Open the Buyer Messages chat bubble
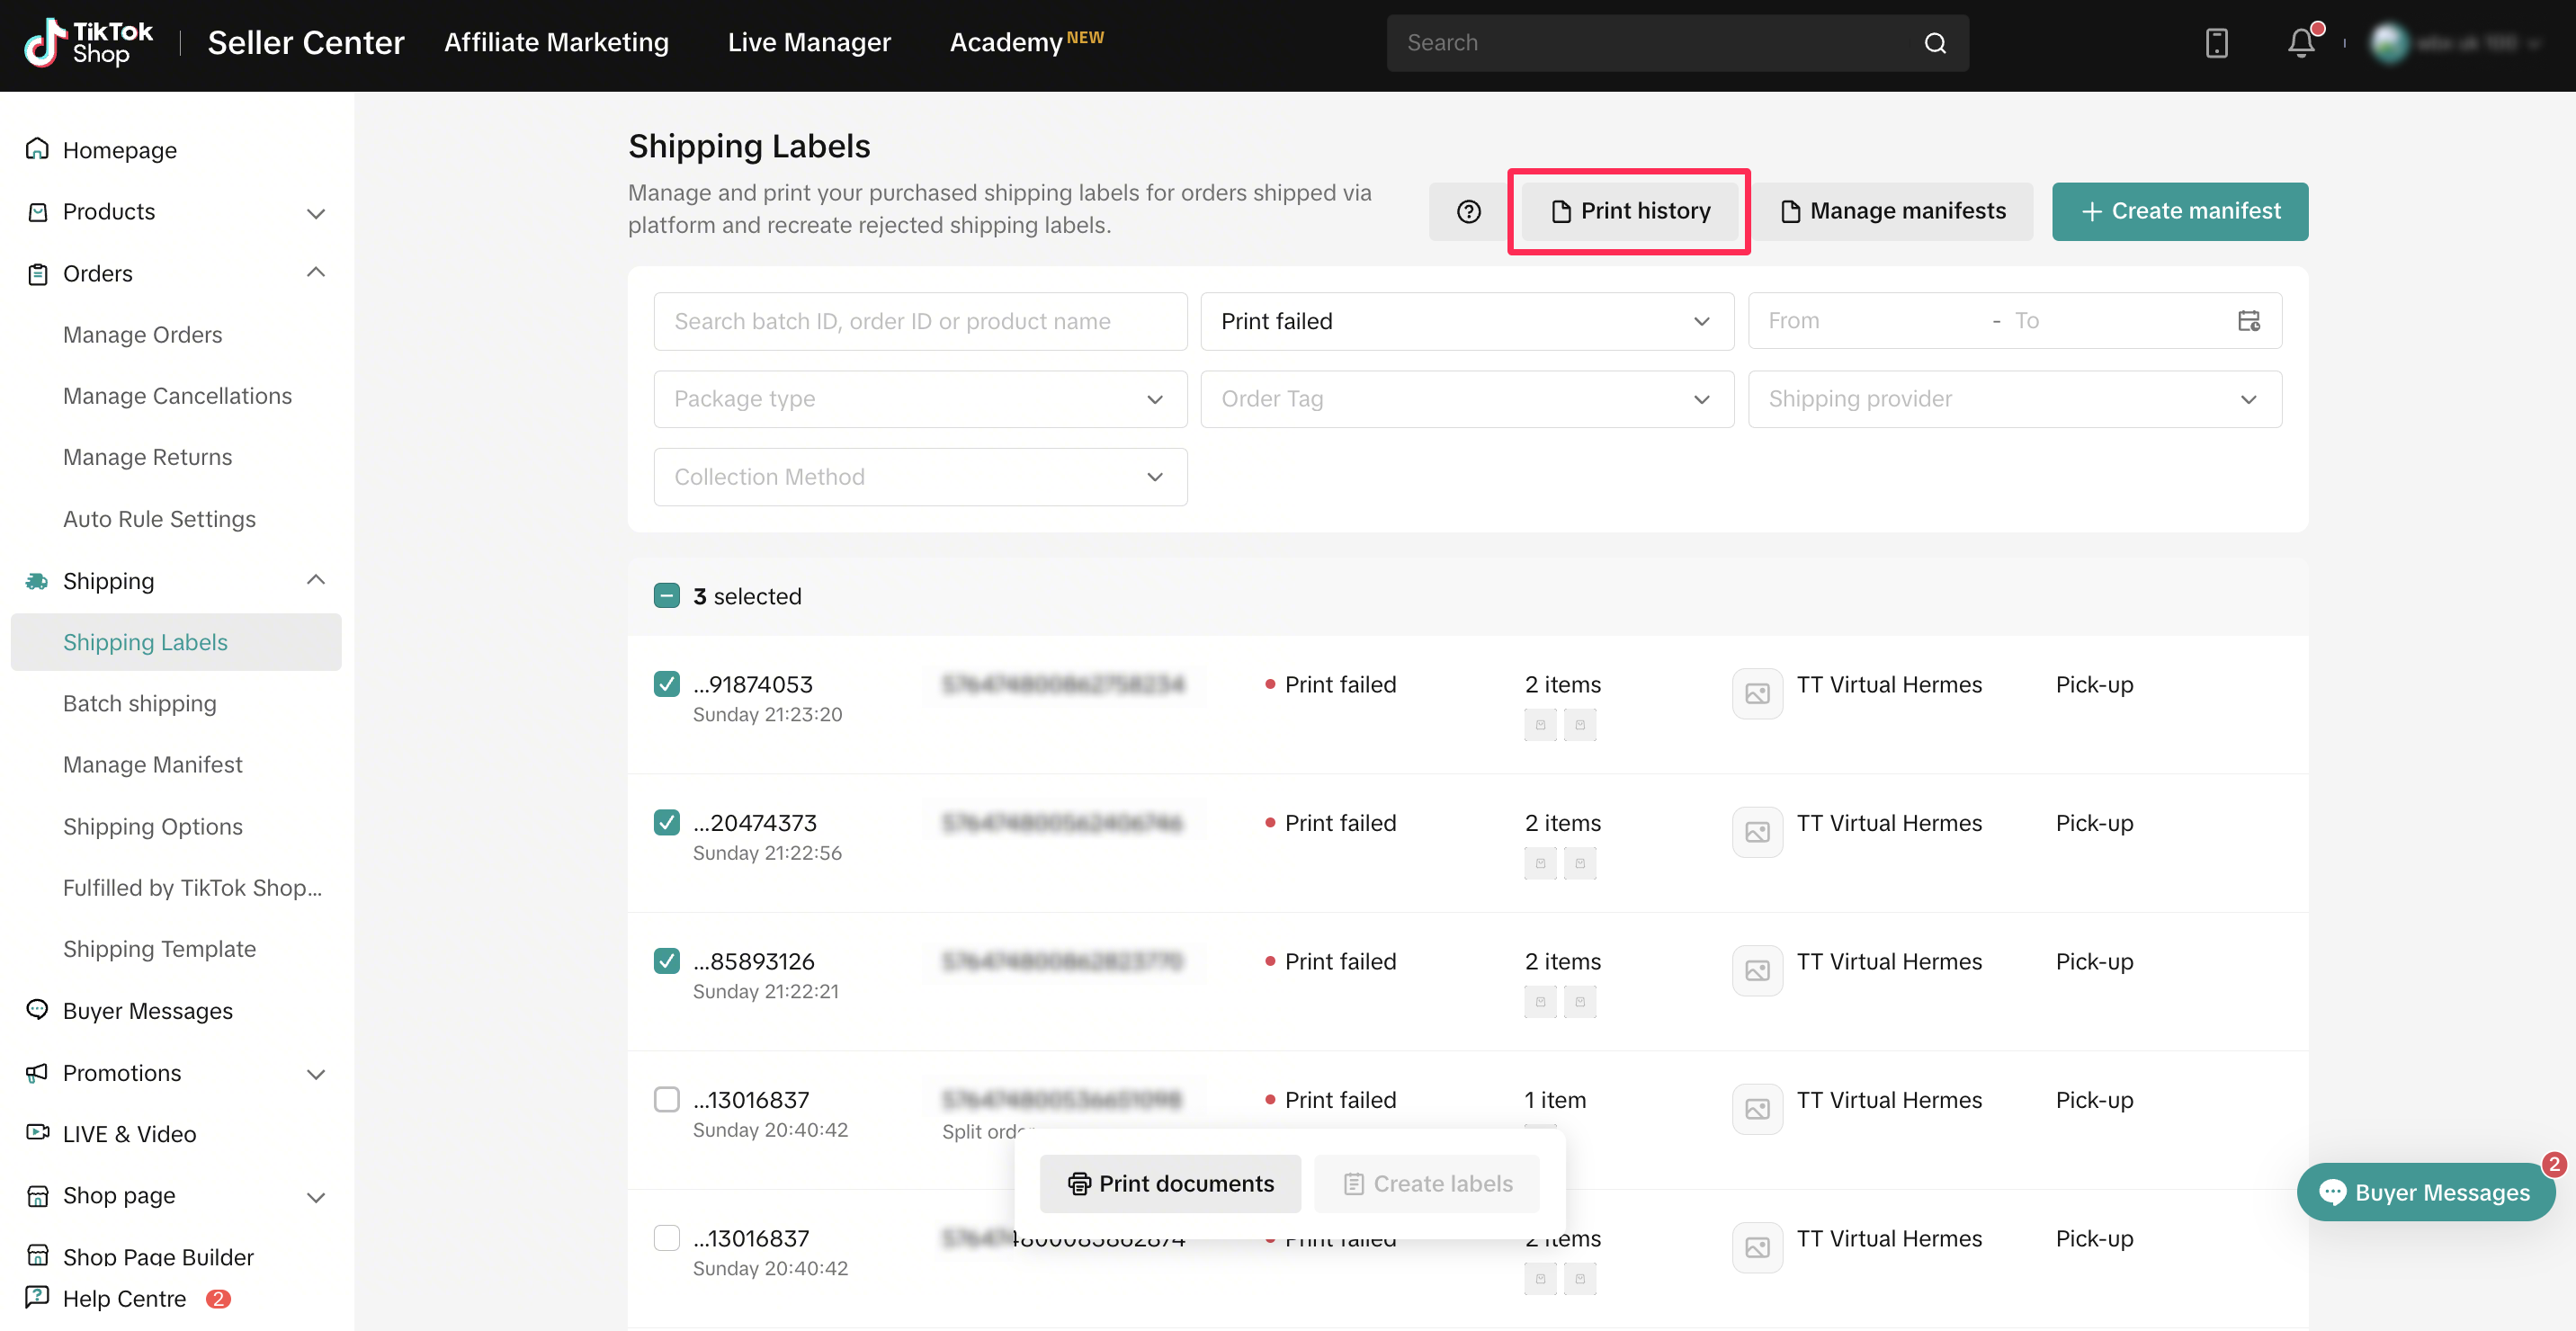Image resolution: width=2576 pixels, height=1331 pixels. pos(2425,1192)
